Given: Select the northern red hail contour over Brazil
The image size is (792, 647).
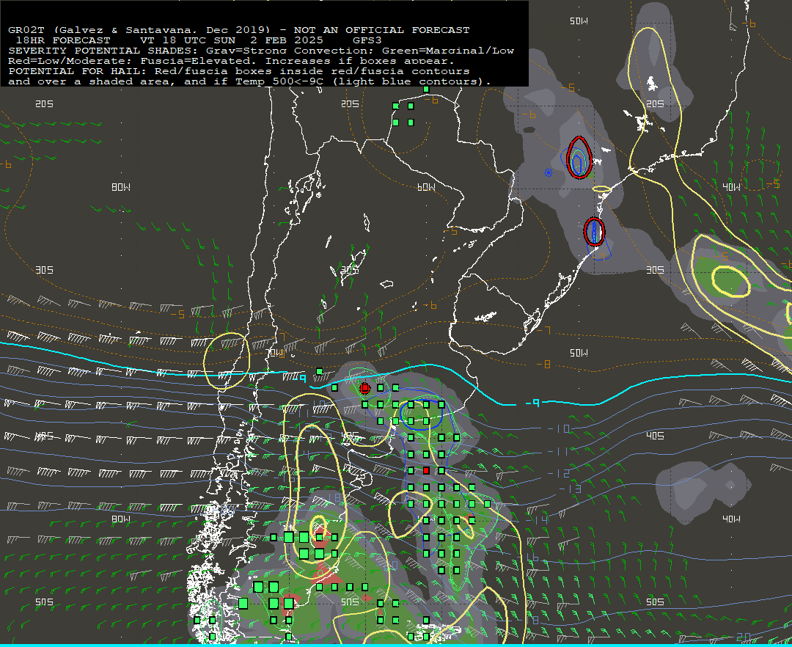Looking at the screenshot, I should pyautogui.click(x=579, y=157).
